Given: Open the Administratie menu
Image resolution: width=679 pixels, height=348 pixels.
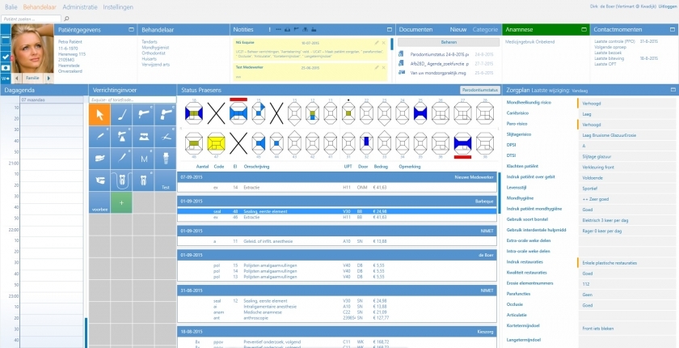Looking at the screenshot, I should 80,6.
